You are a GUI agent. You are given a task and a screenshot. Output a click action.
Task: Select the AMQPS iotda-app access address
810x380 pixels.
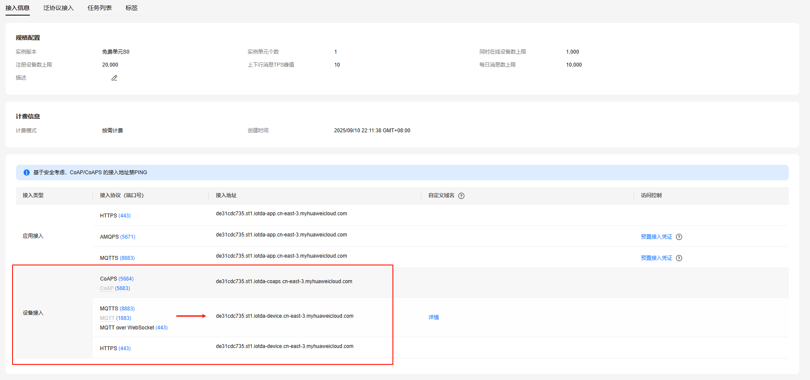point(281,235)
